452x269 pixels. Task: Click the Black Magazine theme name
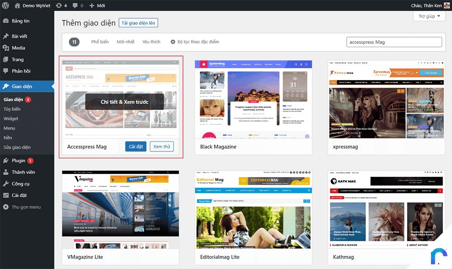point(218,147)
